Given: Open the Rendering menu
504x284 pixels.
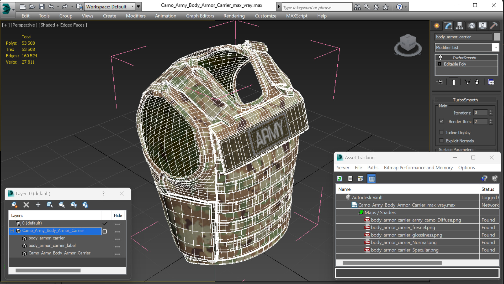Looking at the screenshot, I should (x=234, y=16).
